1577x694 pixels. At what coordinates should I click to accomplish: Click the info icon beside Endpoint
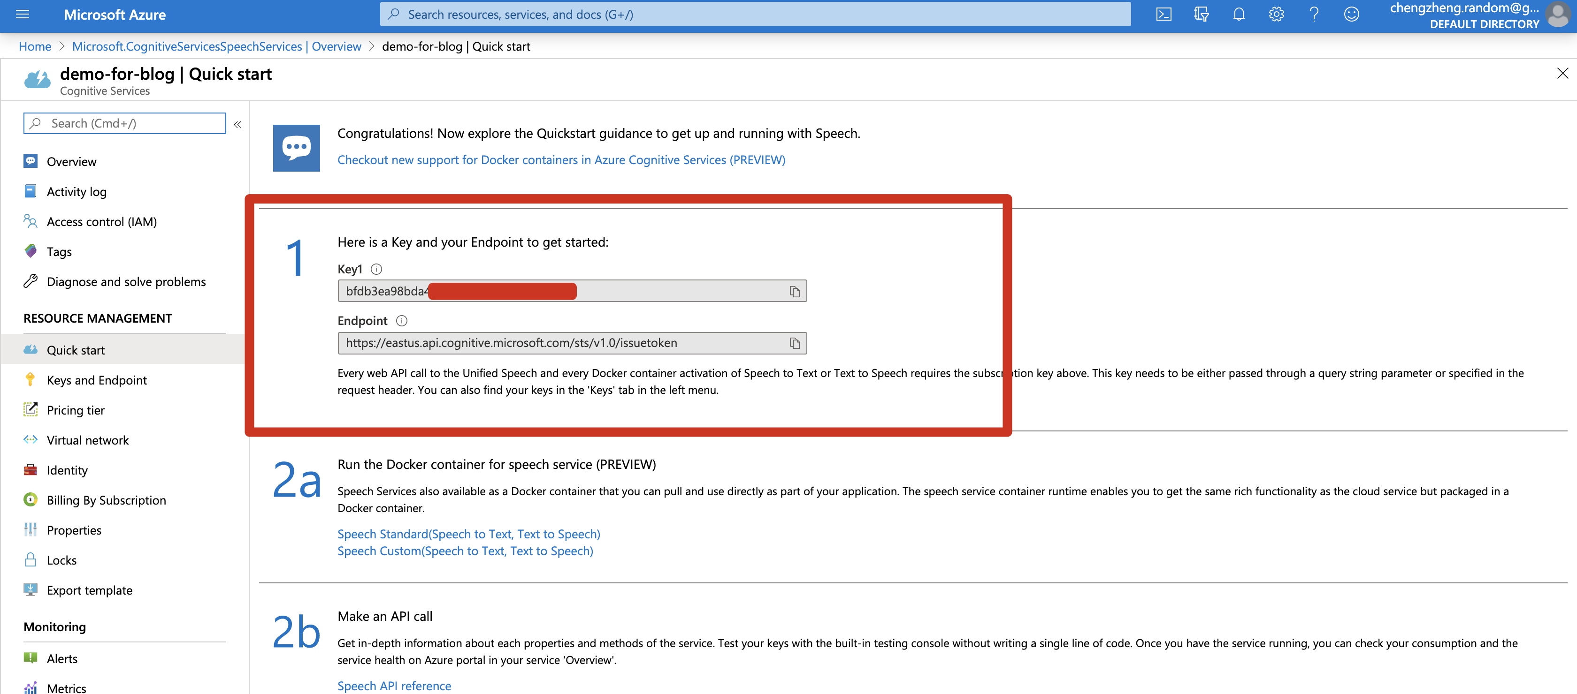[x=402, y=321]
